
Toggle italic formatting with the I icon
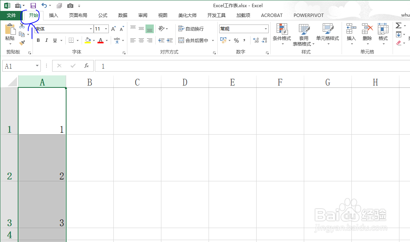[x=46, y=40]
